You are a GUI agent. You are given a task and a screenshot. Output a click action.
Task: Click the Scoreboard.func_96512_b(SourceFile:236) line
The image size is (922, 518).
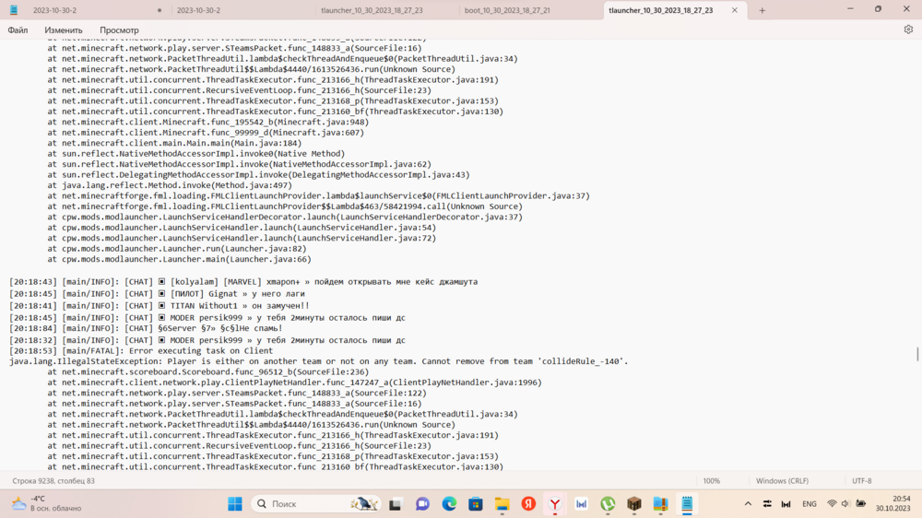tap(208, 372)
